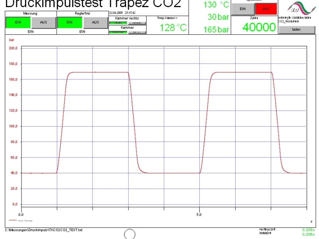Viewport: 319px width, 239px height.
Task: Click the Temp Kammer label
Action: tap(167, 18)
